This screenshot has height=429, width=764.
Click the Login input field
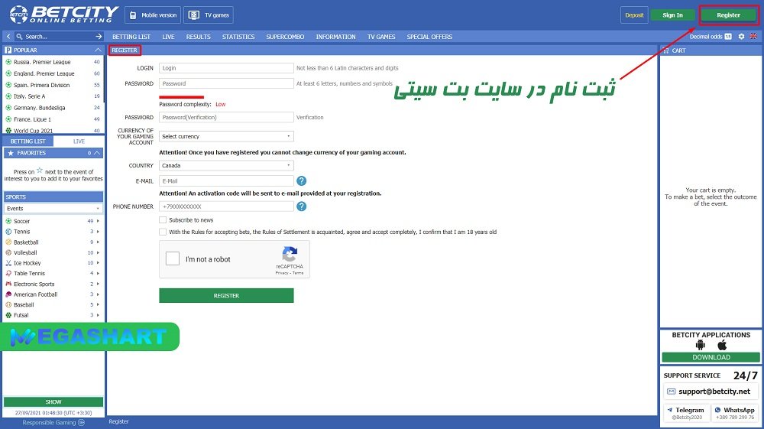point(226,68)
